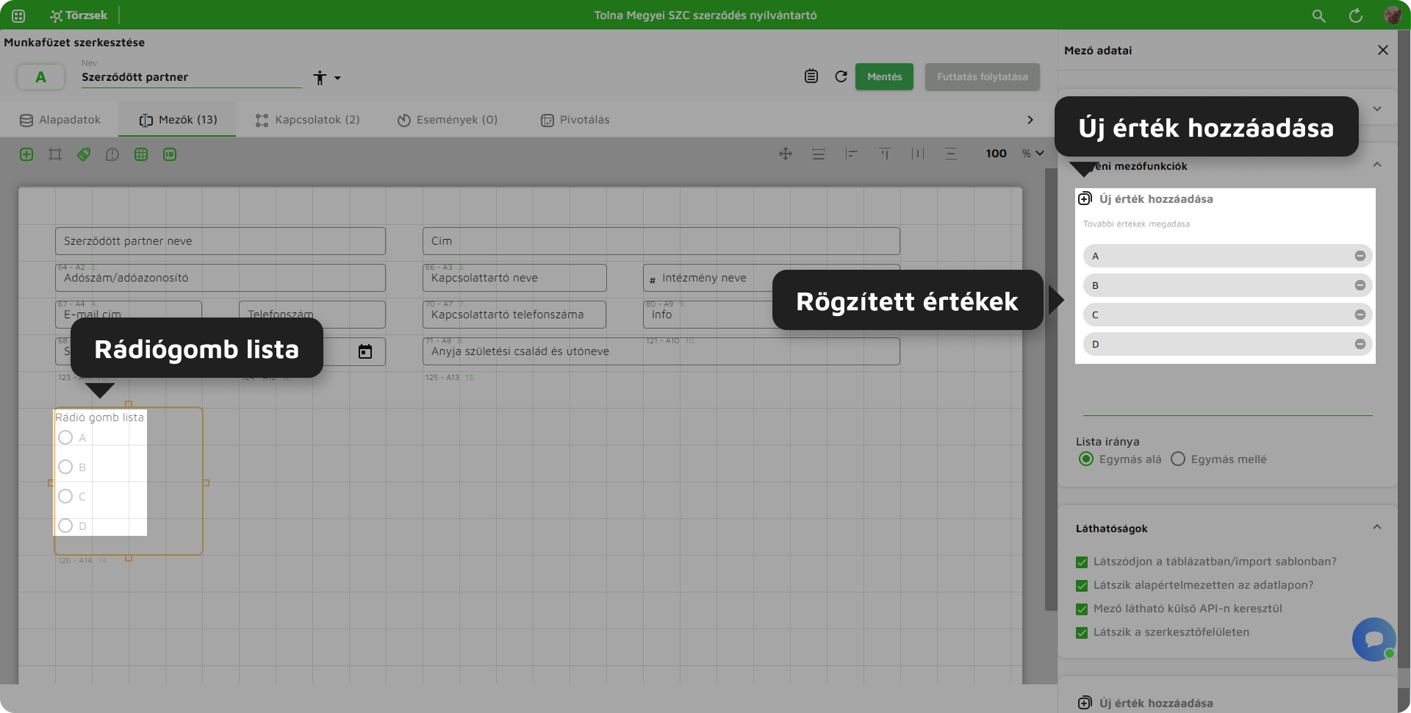Select the Kapcsolattartó telefonszáma field
The width and height of the screenshot is (1411, 713).
click(x=514, y=315)
